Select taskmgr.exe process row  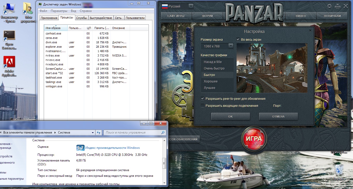click(x=96, y=82)
